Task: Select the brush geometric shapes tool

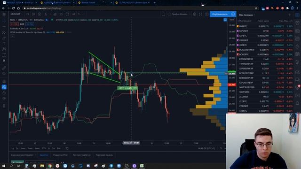Action: [4, 38]
